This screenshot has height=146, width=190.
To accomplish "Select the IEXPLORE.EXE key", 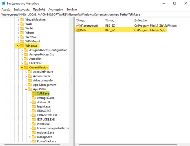I will tap(46, 120).
